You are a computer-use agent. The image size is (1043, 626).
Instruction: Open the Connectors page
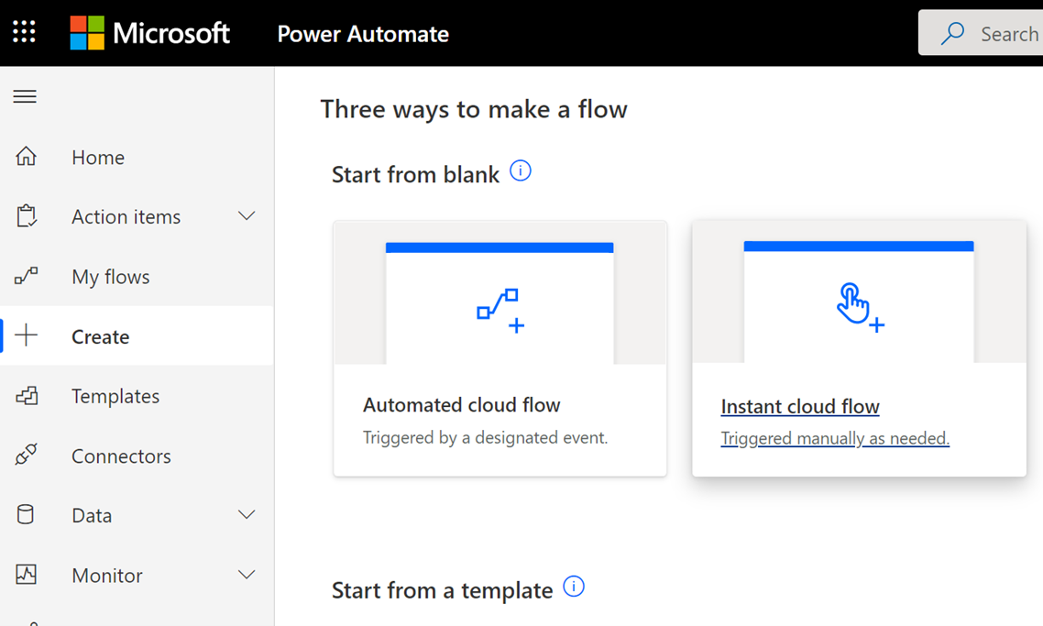tap(121, 456)
